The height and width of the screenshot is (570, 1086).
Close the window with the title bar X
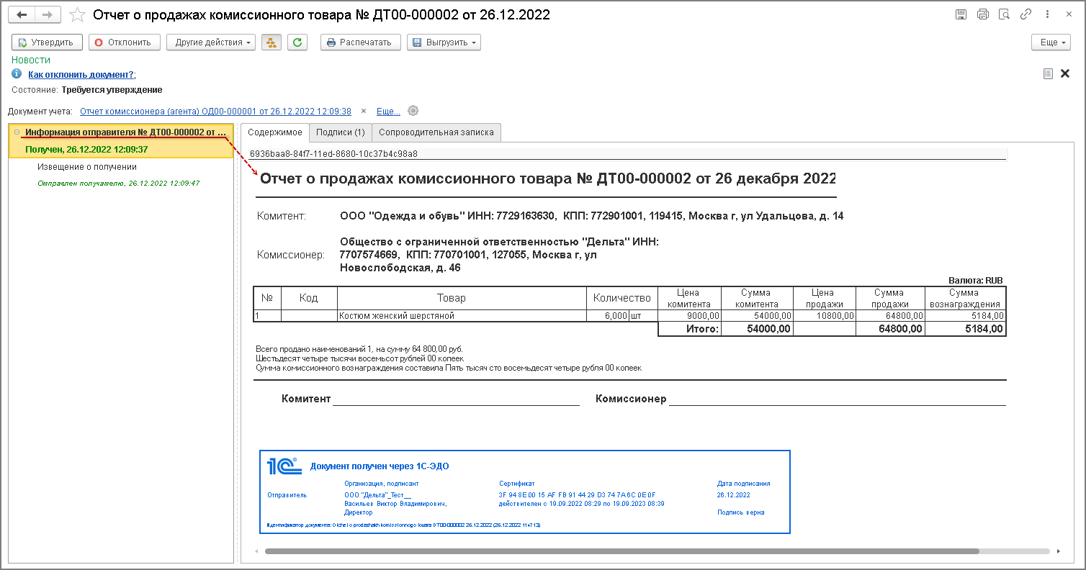(x=1067, y=14)
